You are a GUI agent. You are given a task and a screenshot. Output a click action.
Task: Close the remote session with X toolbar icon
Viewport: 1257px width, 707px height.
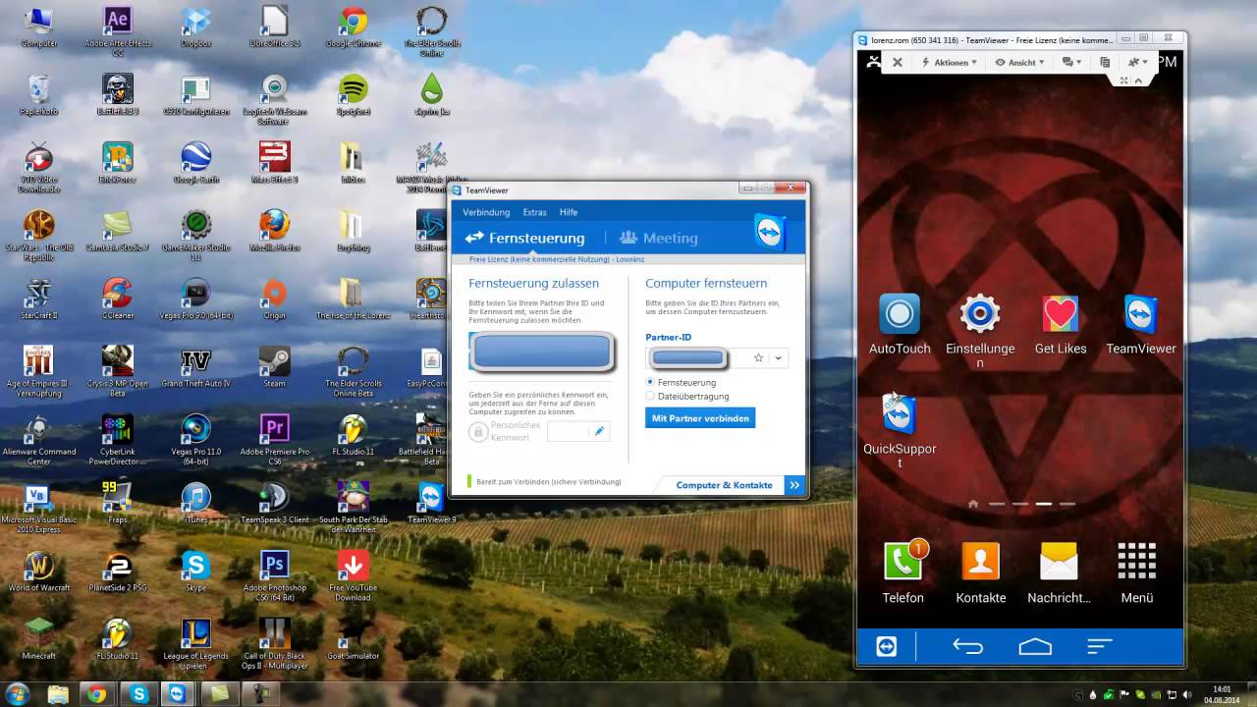[897, 62]
